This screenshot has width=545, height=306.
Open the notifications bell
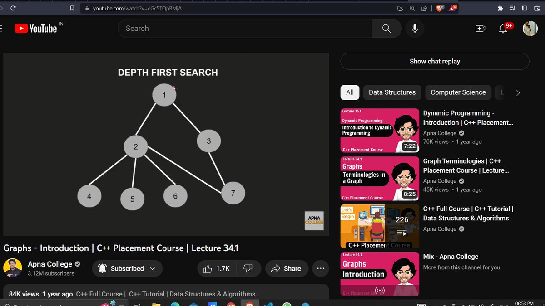coord(503,29)
